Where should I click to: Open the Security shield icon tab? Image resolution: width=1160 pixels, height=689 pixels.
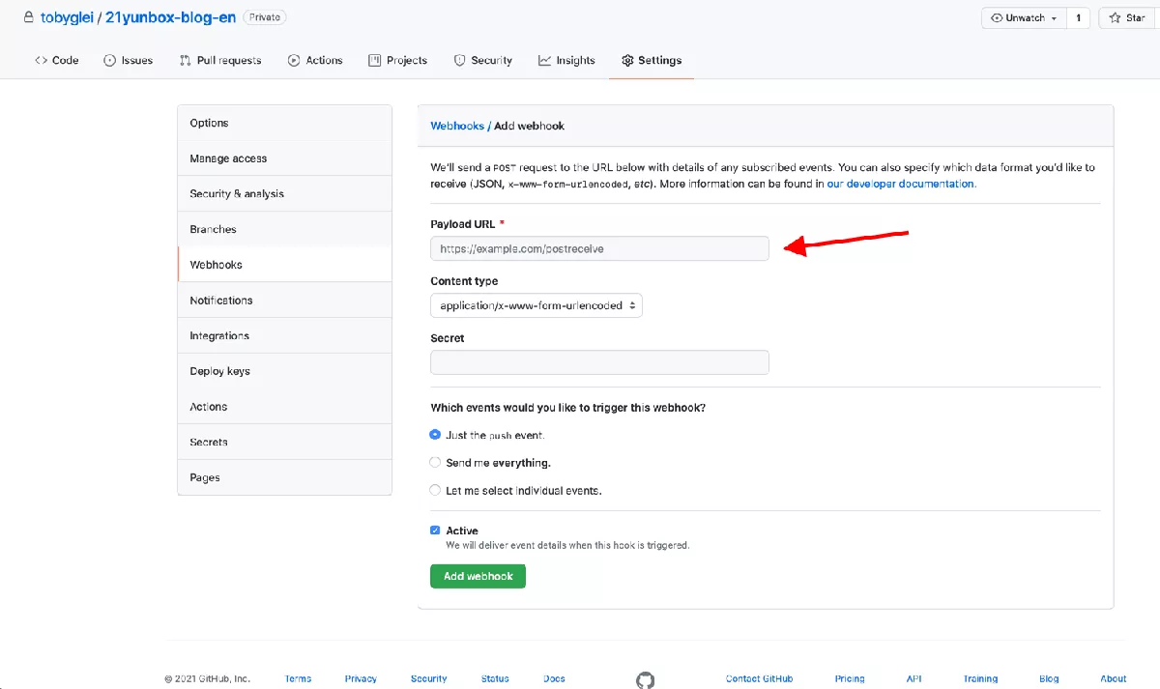point(460,60)
